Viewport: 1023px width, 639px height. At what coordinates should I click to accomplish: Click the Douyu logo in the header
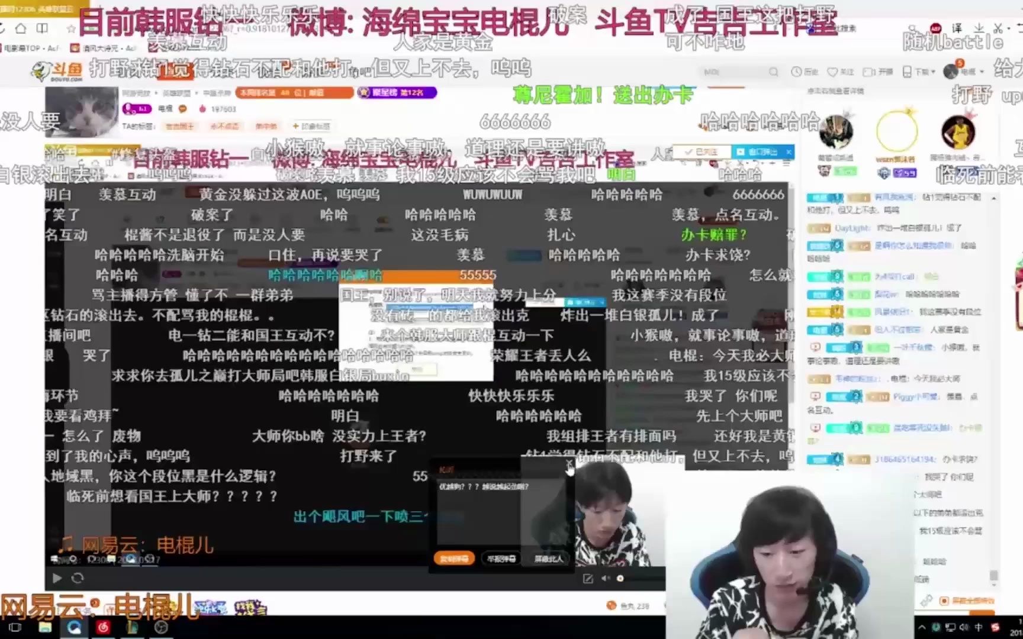pyautogui.click(x=57, y=72)
